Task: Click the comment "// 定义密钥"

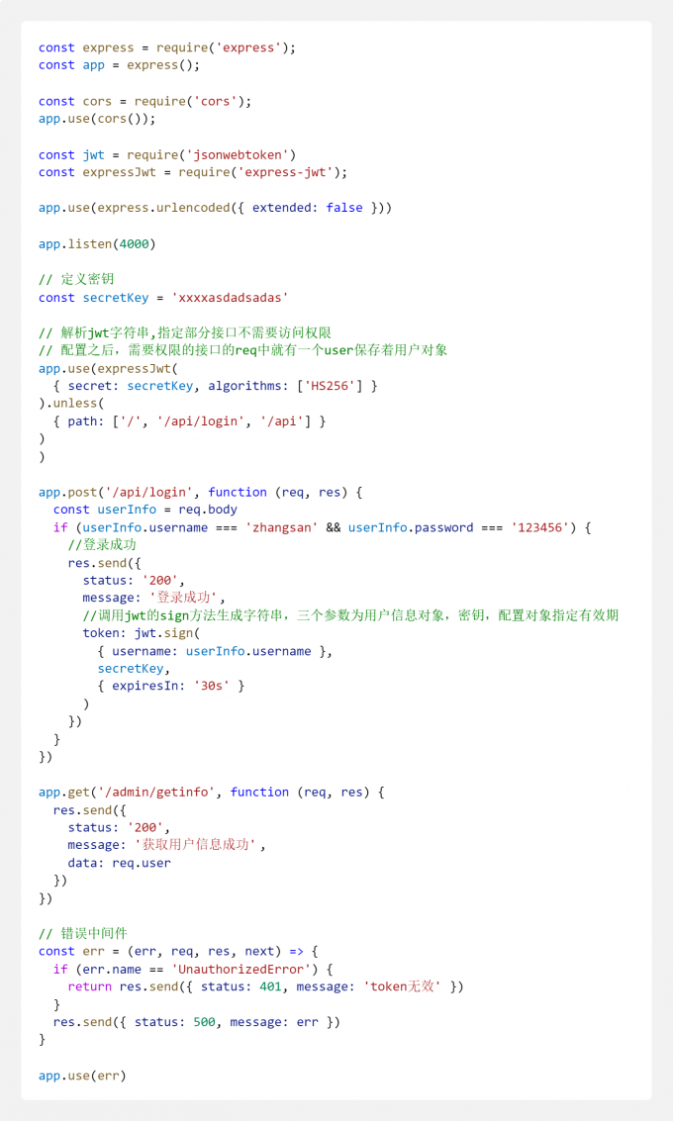Action: (76, 280)
